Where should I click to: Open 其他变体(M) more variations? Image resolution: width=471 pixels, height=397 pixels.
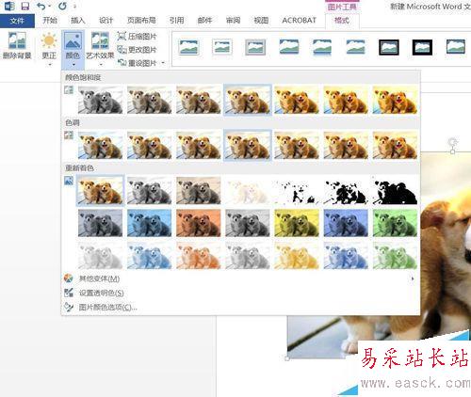[x=240, y=278]
